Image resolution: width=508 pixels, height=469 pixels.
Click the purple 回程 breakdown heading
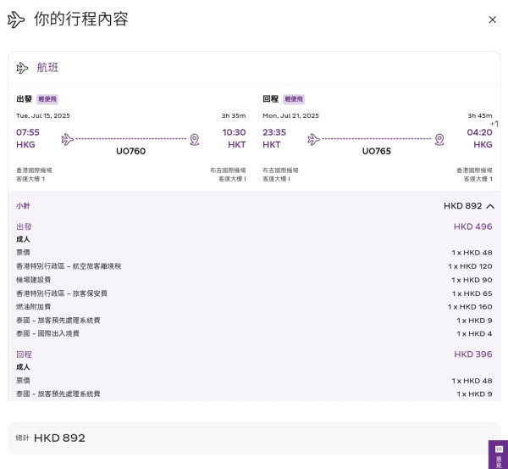tap(24, 355)
